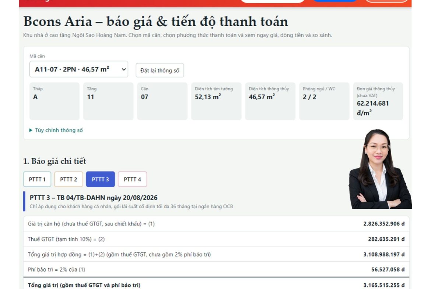
Task: Click Tổng giá trị (gồm thuế GTGT) row label
Action: tap(84, 285)
